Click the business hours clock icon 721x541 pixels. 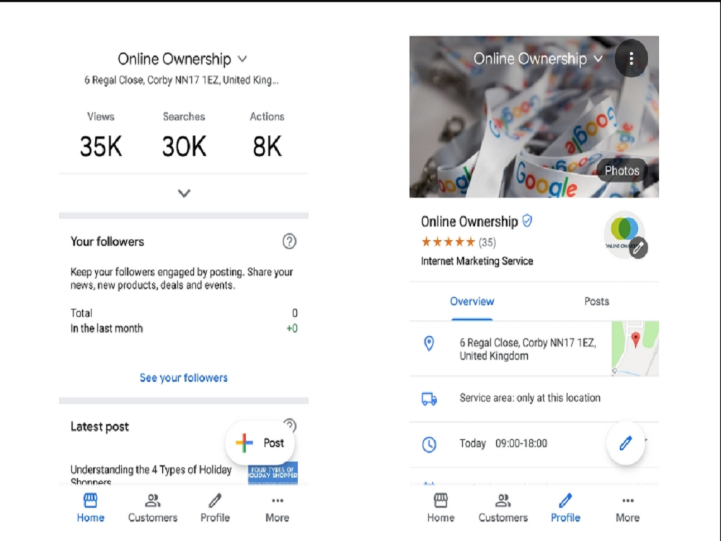pos(429,444)
